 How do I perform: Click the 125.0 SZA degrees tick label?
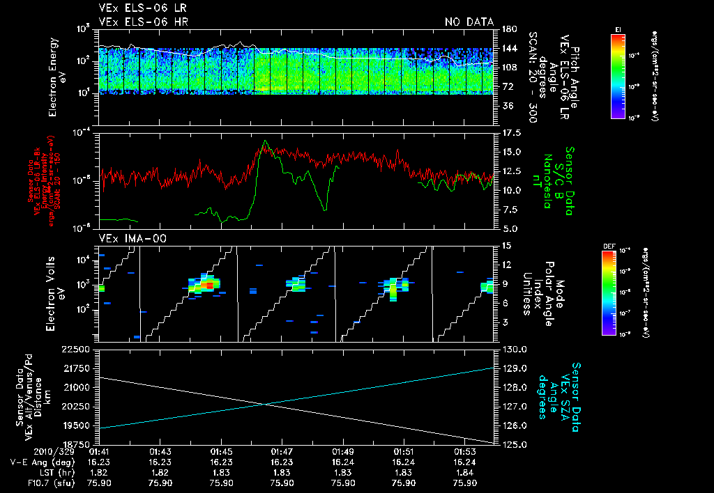point(514,445)
